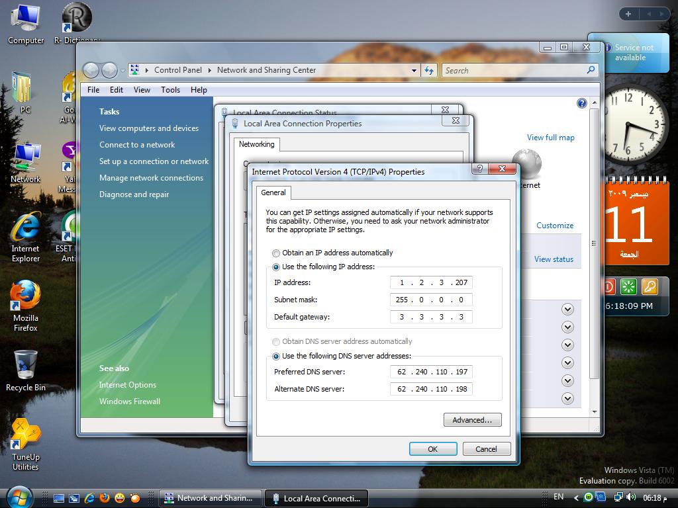Open the Recycle Bin desktop icon
The width and height of the screenshot is (678, 508).
point(26,366)
